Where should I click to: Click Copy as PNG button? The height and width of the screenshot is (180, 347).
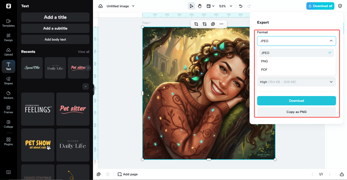[x=296, y=112]
